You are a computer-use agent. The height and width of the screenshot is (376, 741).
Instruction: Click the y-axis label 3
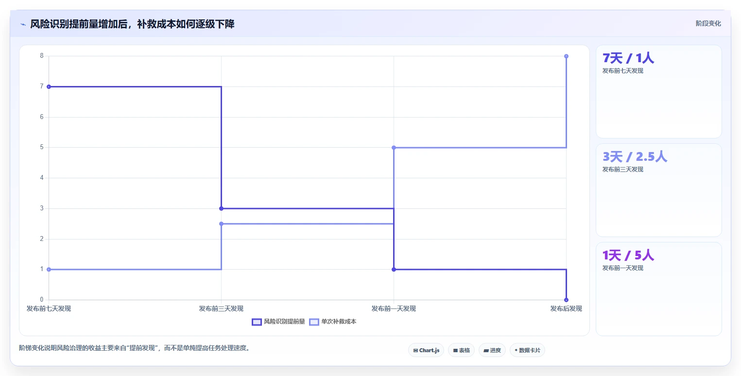click(42, 208)
